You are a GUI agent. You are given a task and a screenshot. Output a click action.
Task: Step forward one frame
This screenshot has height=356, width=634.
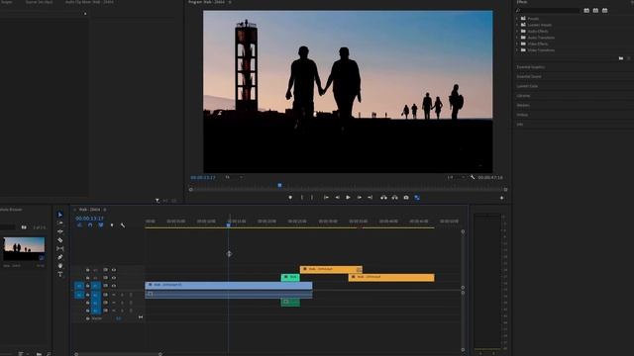click(x=359, y=198)
